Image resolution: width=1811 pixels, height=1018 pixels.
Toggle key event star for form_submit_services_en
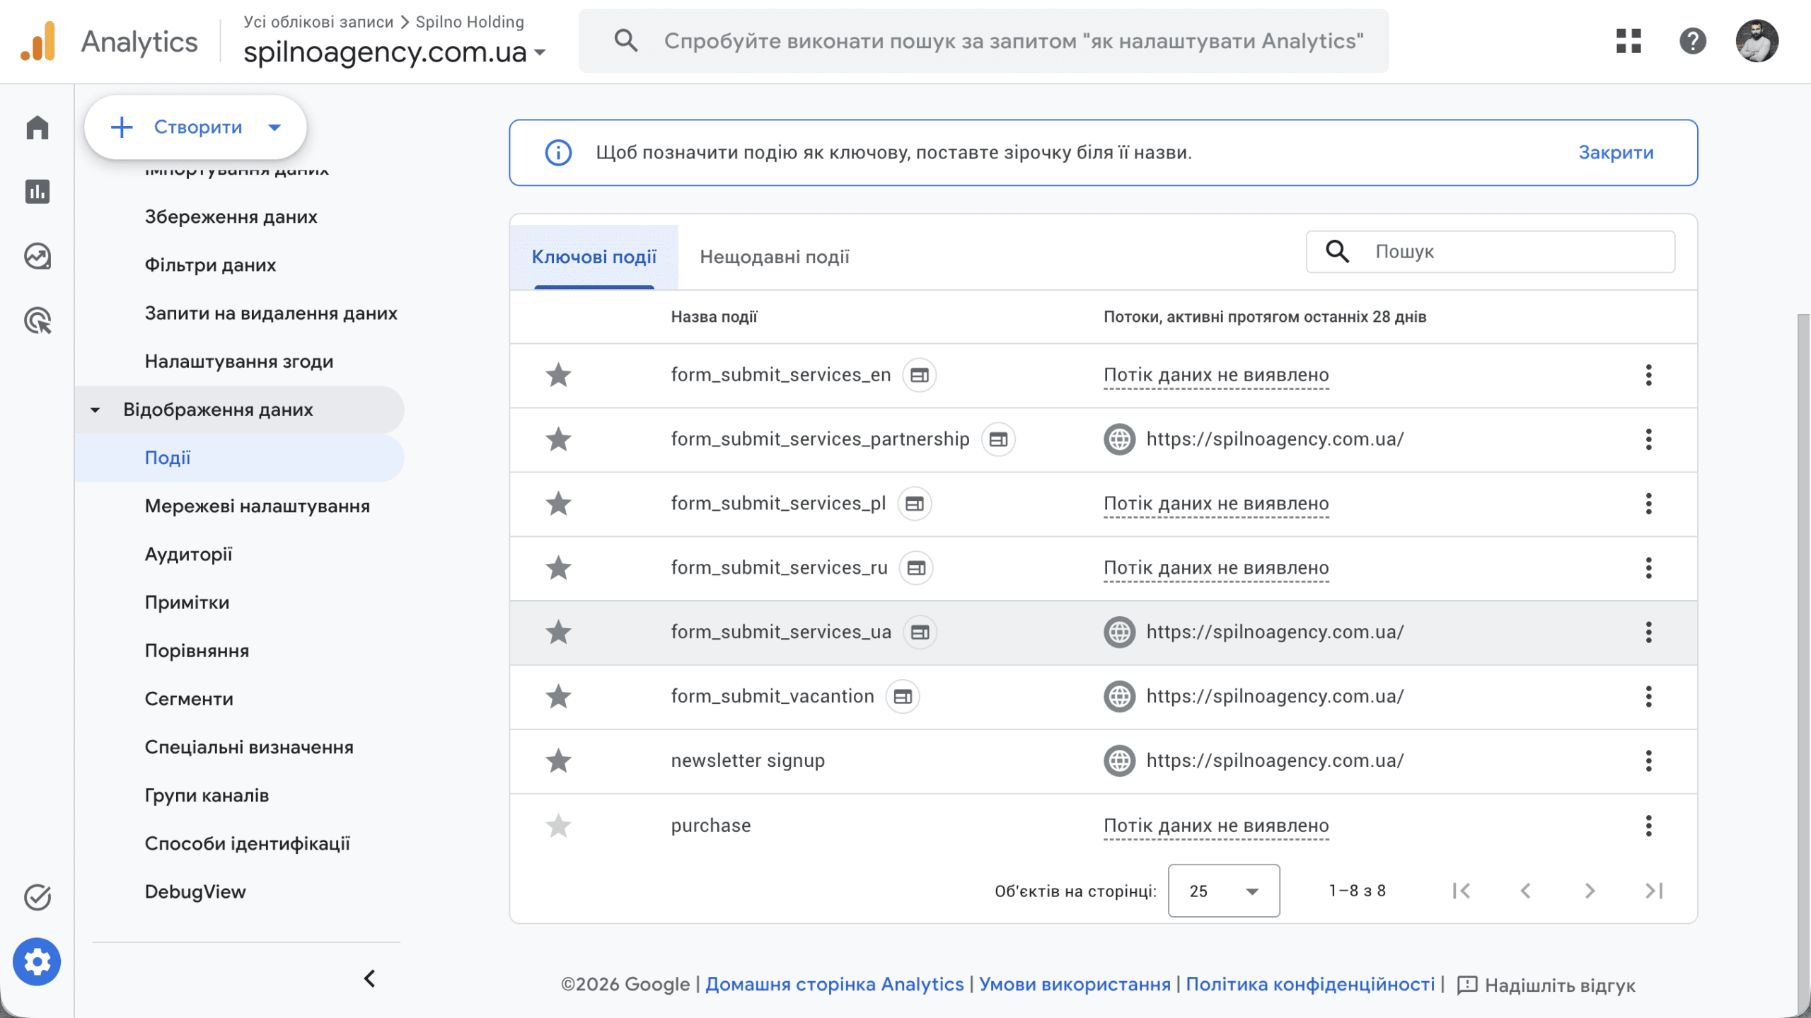click(x=558, y=375)
